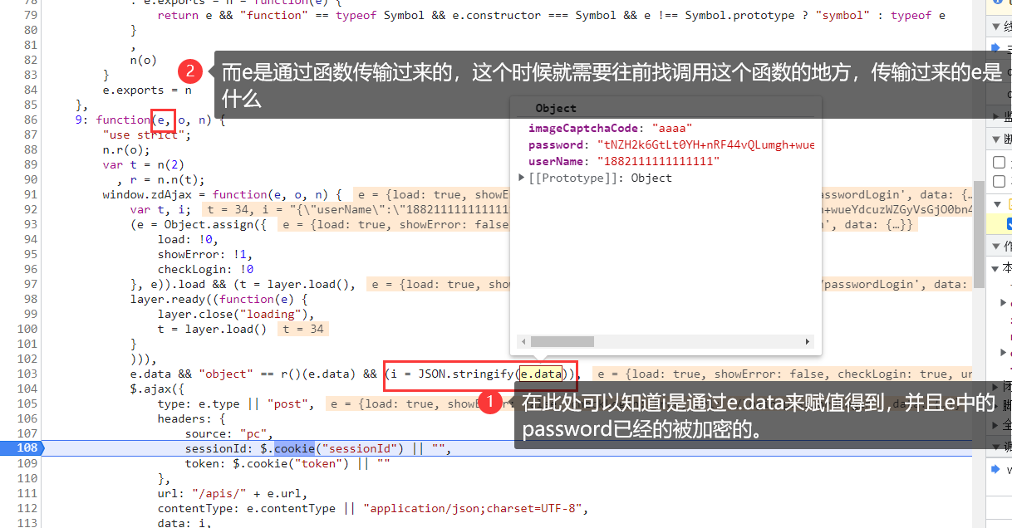Screen dimensions: 1012x528
Task: Set a breakpoint on line 113
Action: (27, 522)
